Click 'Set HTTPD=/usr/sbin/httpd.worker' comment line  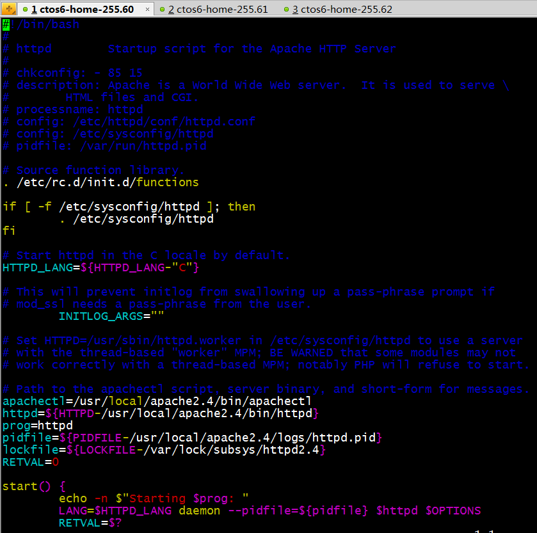pos(262,340)
